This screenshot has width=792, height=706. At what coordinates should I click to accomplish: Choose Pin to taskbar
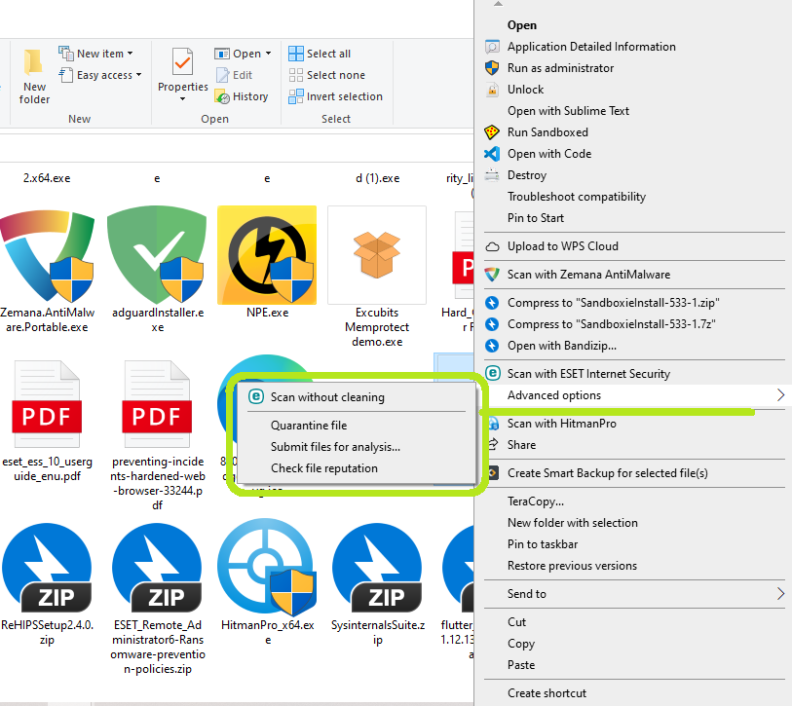633,544
